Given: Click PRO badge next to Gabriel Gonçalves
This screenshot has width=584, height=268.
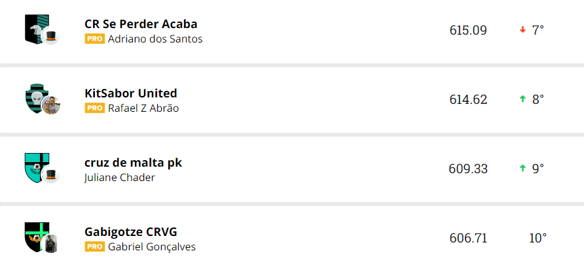Looking at the screenshot, I should coord(95,246).
